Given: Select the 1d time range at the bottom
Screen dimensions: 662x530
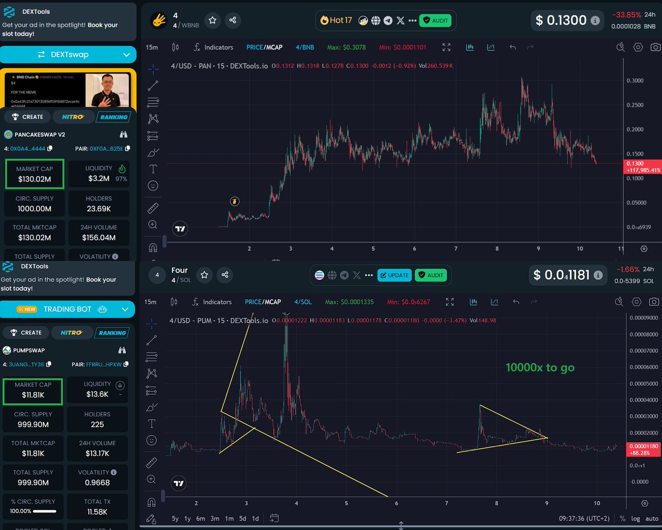Looking at the screenshot, I should [x=255, y=518].
